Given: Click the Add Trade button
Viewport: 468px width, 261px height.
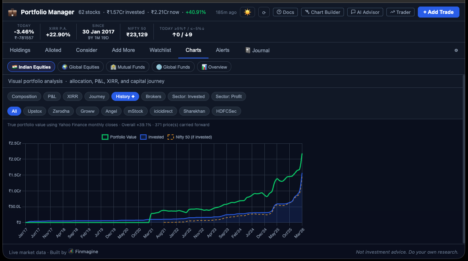Looking at the screenshot, I should click(438, 12).
